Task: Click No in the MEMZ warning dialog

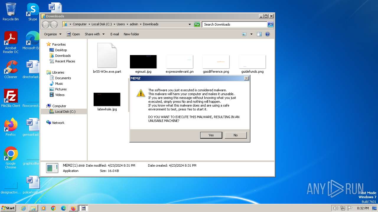Action: pos(235,135)
